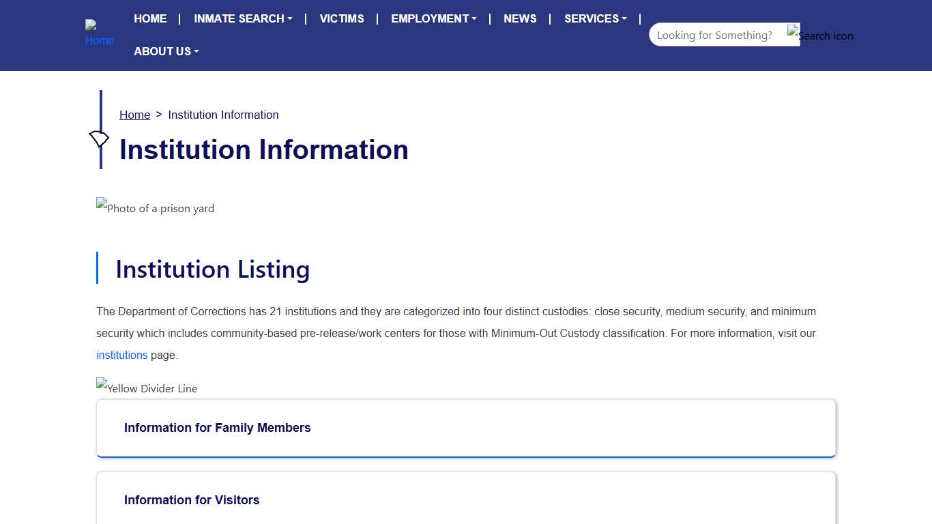Expand the Information for Visitors panel
Viewport: 932px width, 524px height.
click(x=192, y=500)
